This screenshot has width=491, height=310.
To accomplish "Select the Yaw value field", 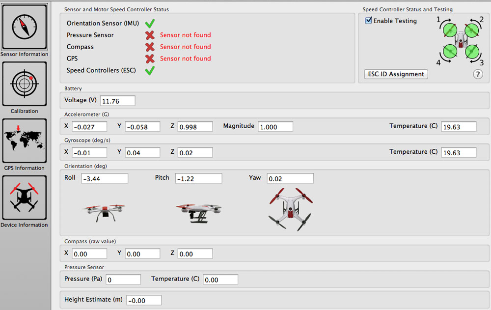I will (x=290, y=179).
